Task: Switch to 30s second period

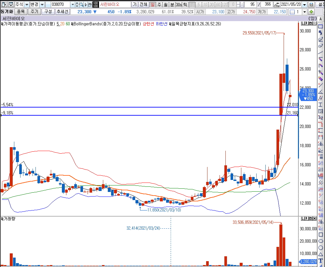Action: click(x=179, y=4)
